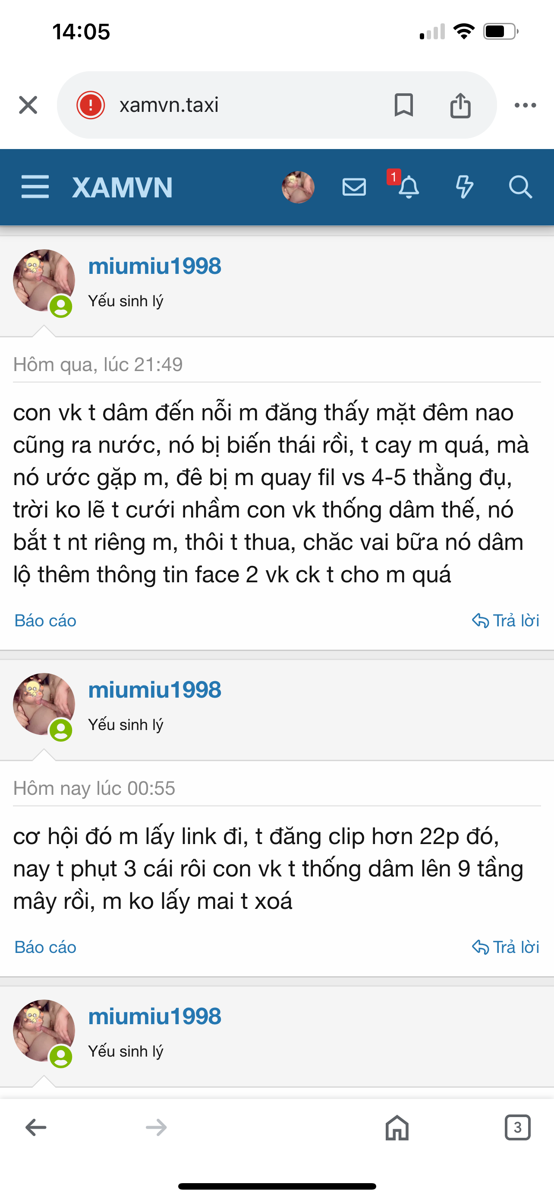Open the XAMVN hamburger menu
554x1200 pixels.
pyautogui.click(x=35, y=187)
